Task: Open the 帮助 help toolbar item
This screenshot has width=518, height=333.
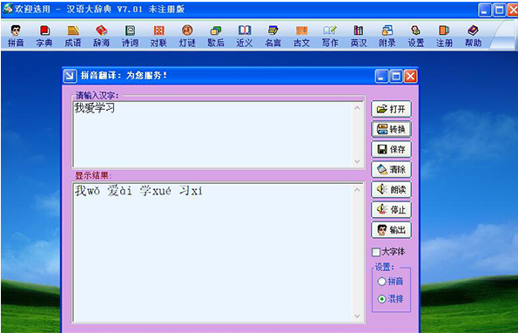Action: (x=473, y=36)
